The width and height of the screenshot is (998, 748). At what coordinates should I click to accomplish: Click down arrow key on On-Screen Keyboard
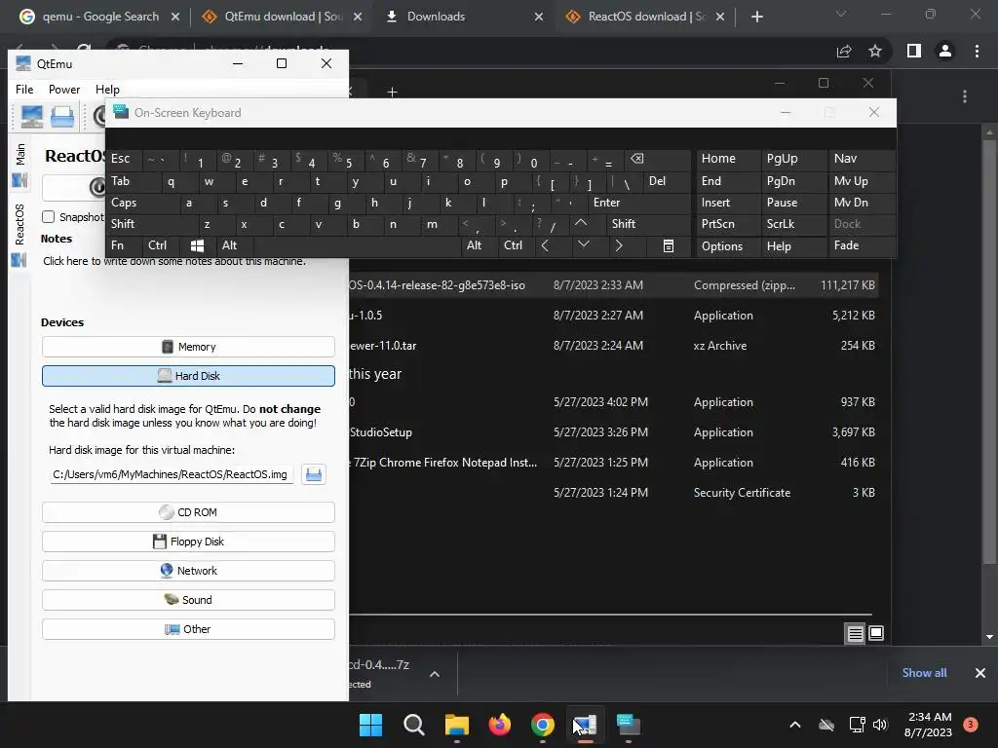pos(583,245)
